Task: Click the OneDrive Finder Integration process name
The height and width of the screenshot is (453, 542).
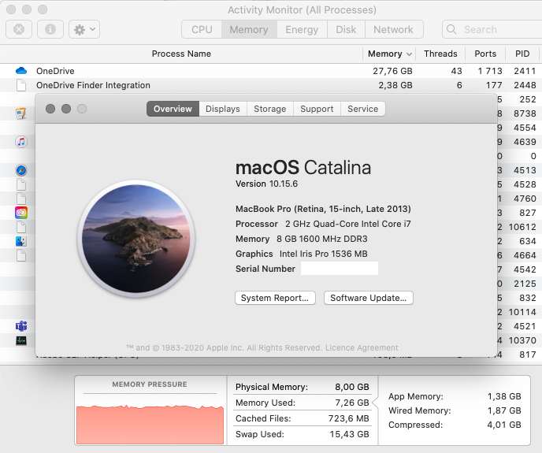Action: [93, 85]
